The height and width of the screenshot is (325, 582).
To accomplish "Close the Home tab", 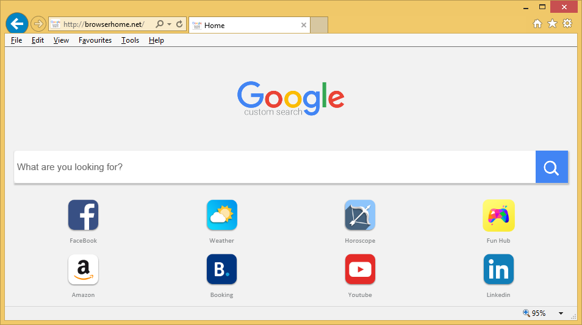I will (x=304, y=25).
